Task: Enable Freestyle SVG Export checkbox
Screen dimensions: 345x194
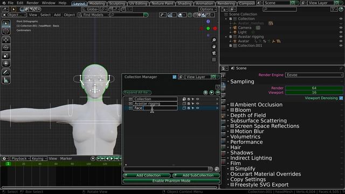Action: pyautogui.click(x=232, y=185)
